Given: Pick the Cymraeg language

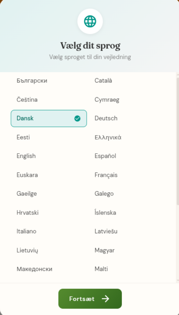Looking at the screenshot, I should [127, 100].
